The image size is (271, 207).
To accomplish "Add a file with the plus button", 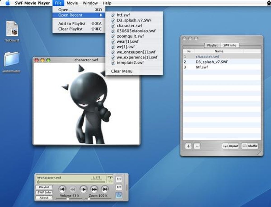I will [x=188, y=146].
